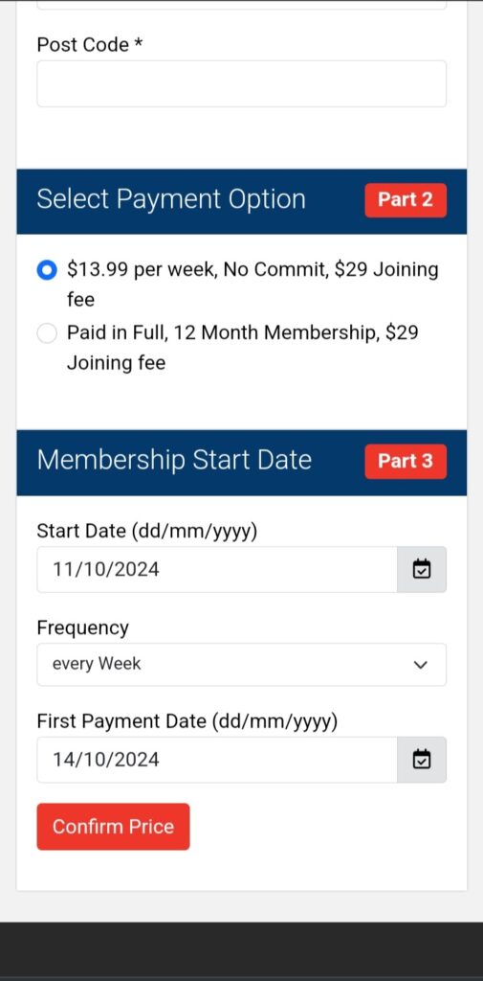The height and width of the screenshot is (981, 483).
Task: Click the red Part 3 badge
Action: (406, 461)
